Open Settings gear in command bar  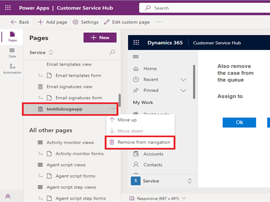[85, 22]
